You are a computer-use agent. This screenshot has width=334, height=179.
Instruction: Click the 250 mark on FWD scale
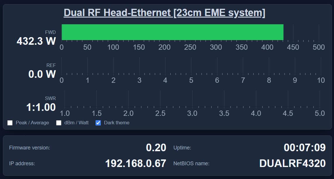click(190, 47)
